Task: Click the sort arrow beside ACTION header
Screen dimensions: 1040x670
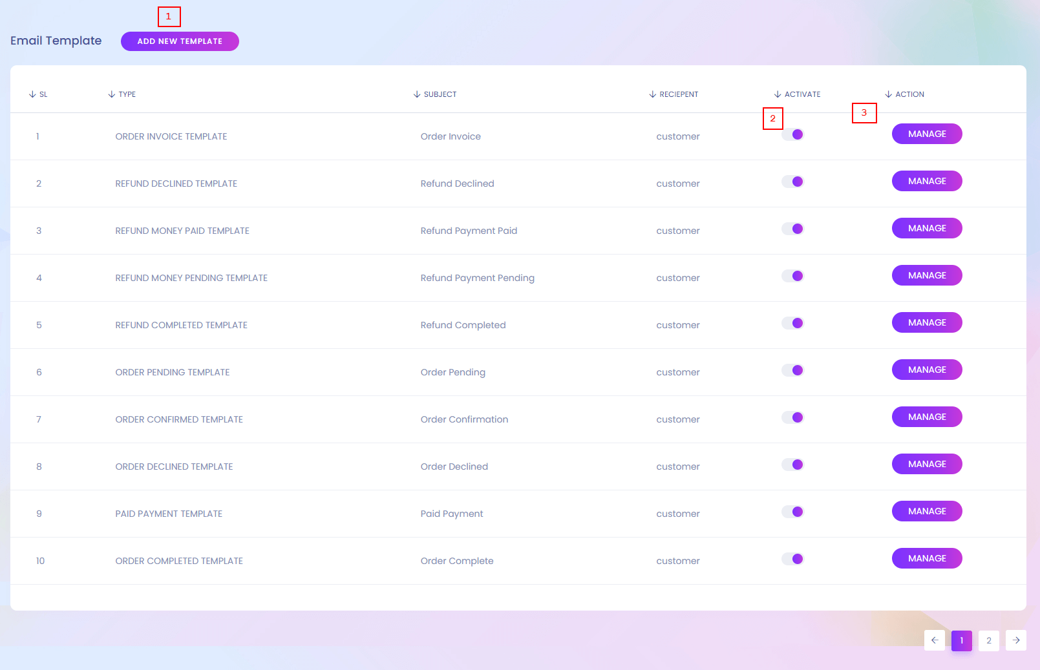Action: [889, 94]
